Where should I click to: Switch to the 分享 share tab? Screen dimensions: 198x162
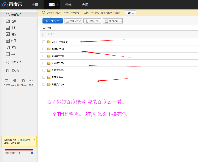click(69, 5)
